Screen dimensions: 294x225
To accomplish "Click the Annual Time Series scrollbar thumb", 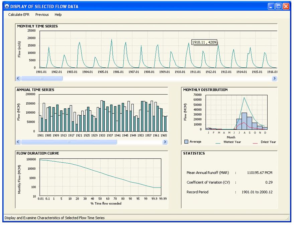I will click(69, 142).
